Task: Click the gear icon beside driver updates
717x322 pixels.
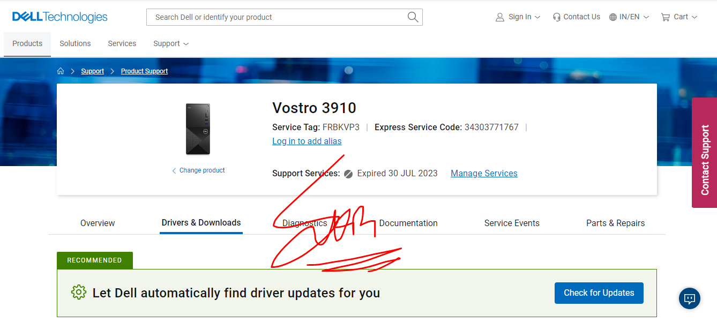Action: point(79,293)
